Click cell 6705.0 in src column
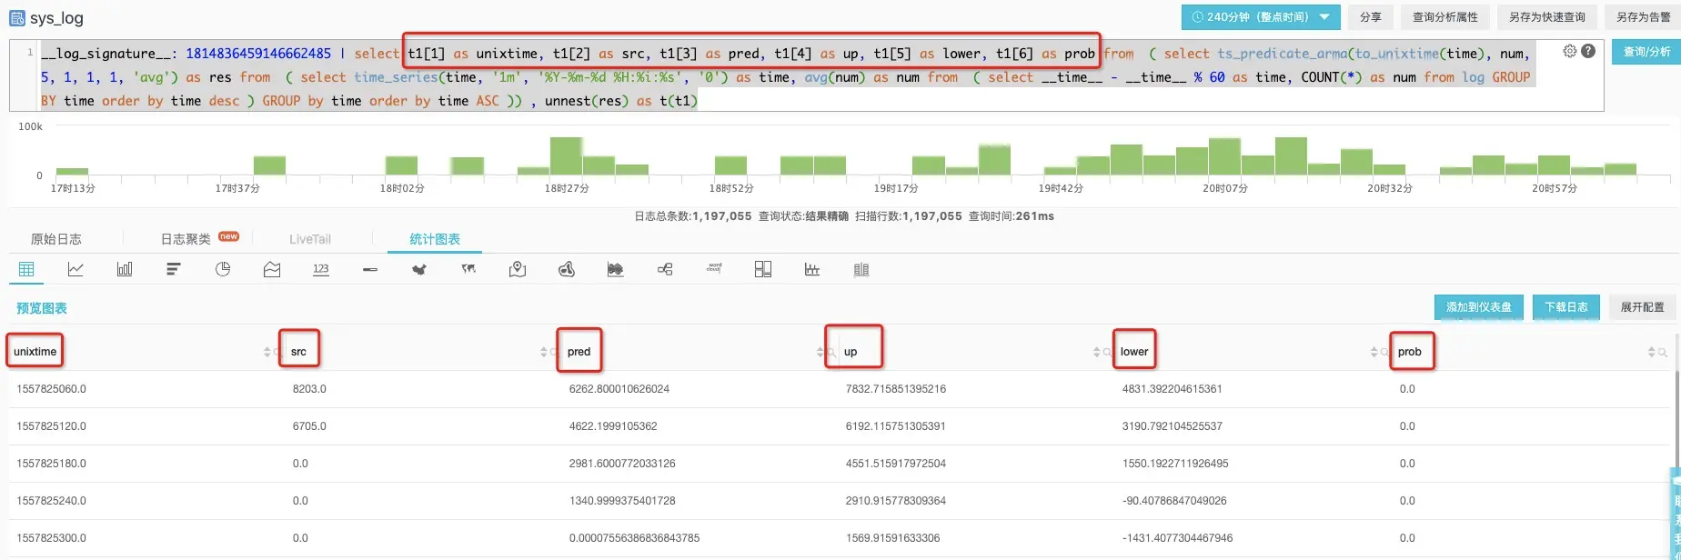 [309, 426]
